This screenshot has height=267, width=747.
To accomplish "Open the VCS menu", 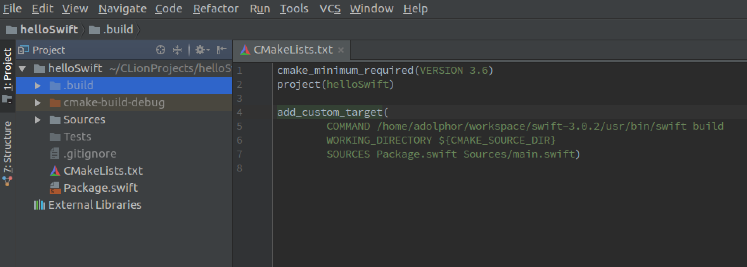I will [x=330, y=9].
